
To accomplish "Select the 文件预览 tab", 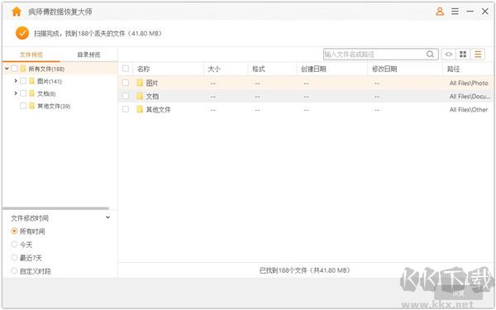I will tap(31, 55).
